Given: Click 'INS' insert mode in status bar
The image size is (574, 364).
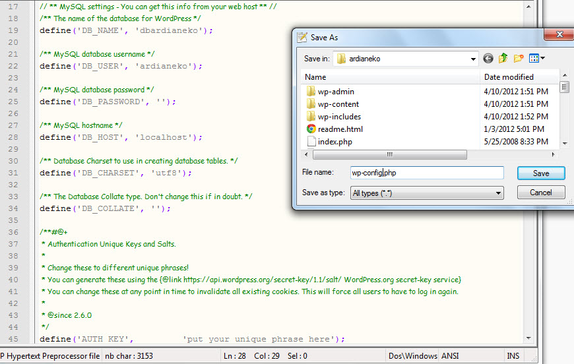Looking at the screenshot, I should pos(513,356).
